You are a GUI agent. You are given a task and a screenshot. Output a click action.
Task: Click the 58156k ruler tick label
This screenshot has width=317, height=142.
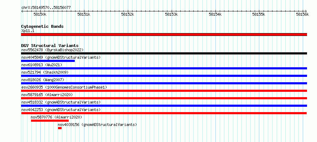pos(303,15)
